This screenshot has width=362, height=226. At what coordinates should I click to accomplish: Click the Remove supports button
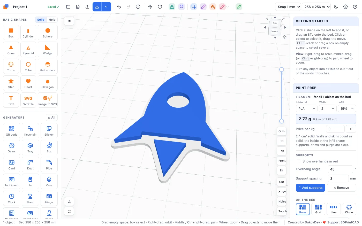[x=341, y=188]
